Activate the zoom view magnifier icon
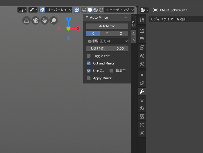 coord(54,20)
